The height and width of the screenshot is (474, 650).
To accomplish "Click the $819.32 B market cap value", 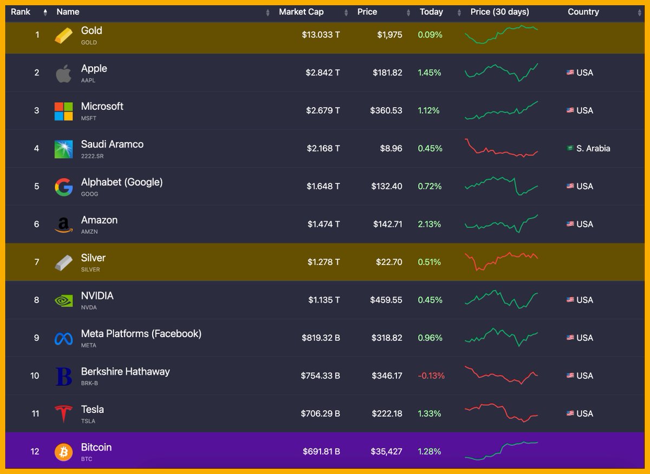I will (x=321, y=338).
